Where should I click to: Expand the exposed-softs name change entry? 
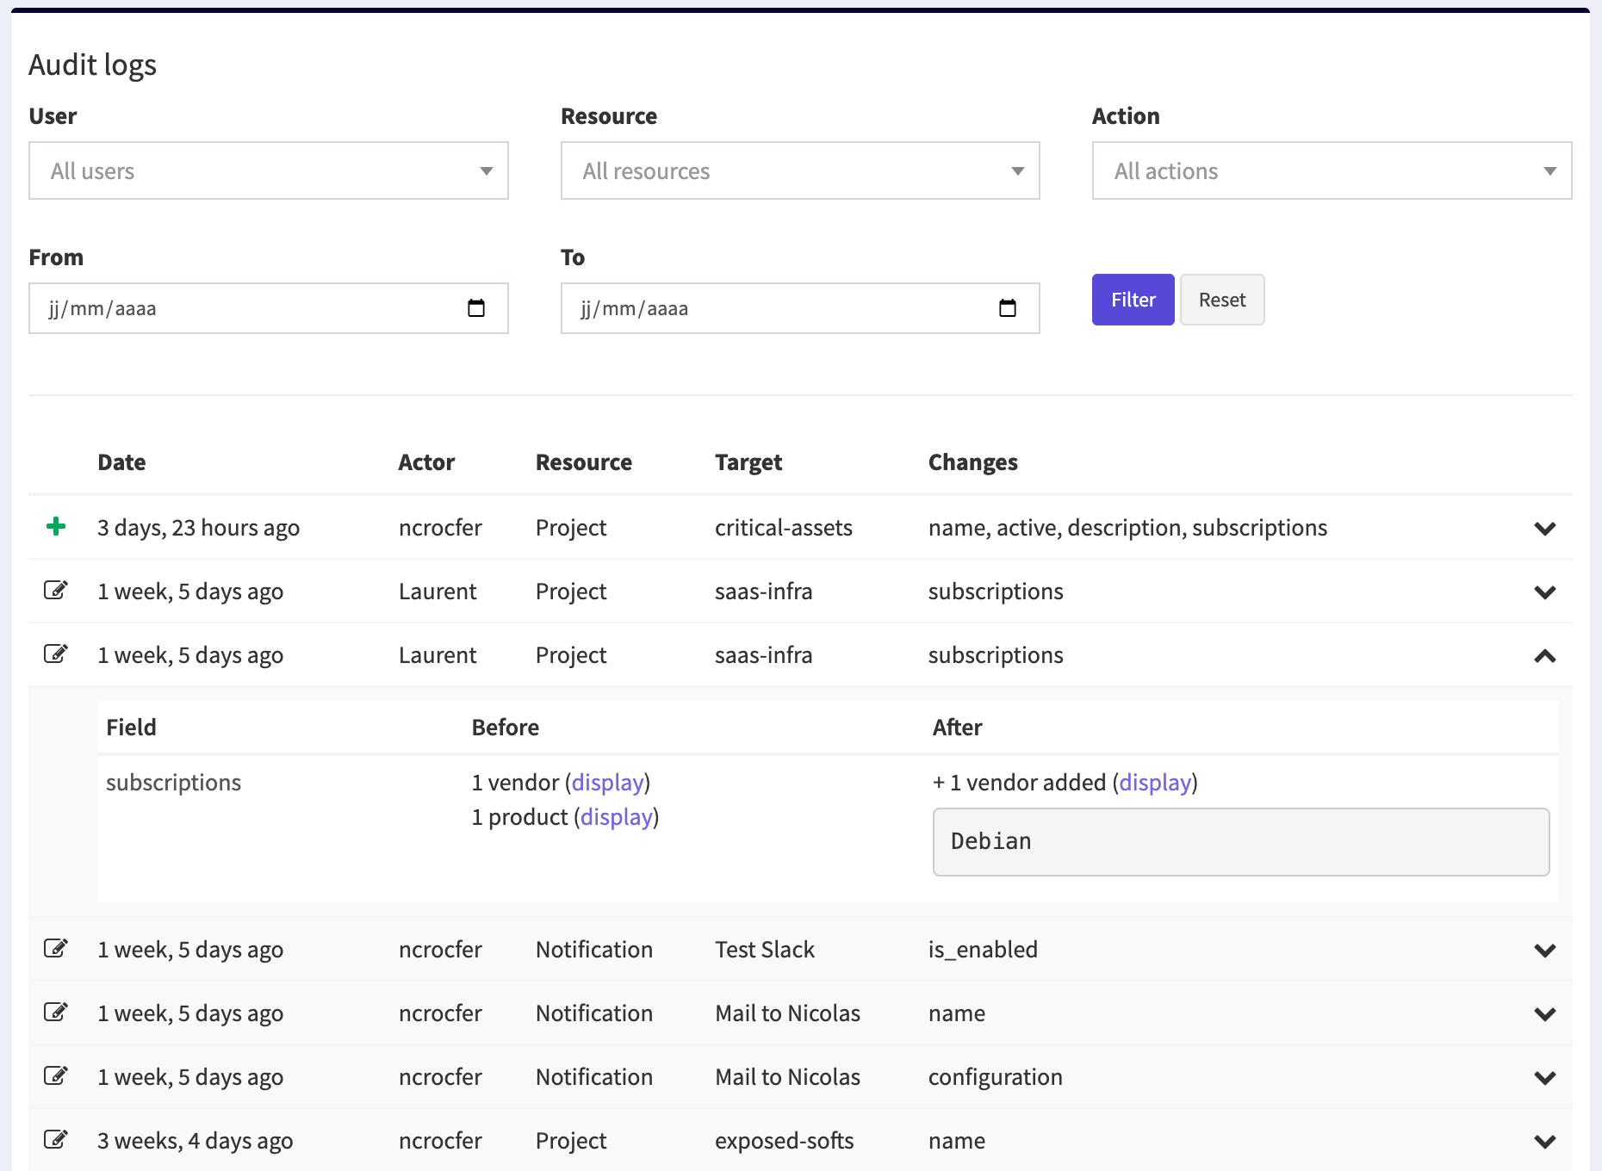click(x=1544, y=1142)
